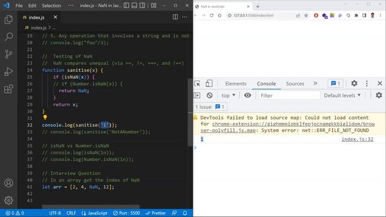Click the split editor right icon
The height and width of the screenshot is (217, 386).
[176, 17]
